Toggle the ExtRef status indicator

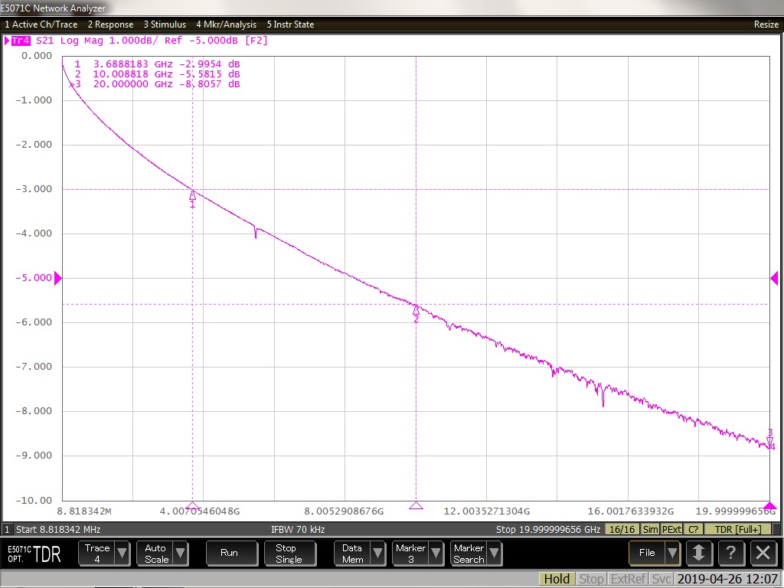[626, 579]
